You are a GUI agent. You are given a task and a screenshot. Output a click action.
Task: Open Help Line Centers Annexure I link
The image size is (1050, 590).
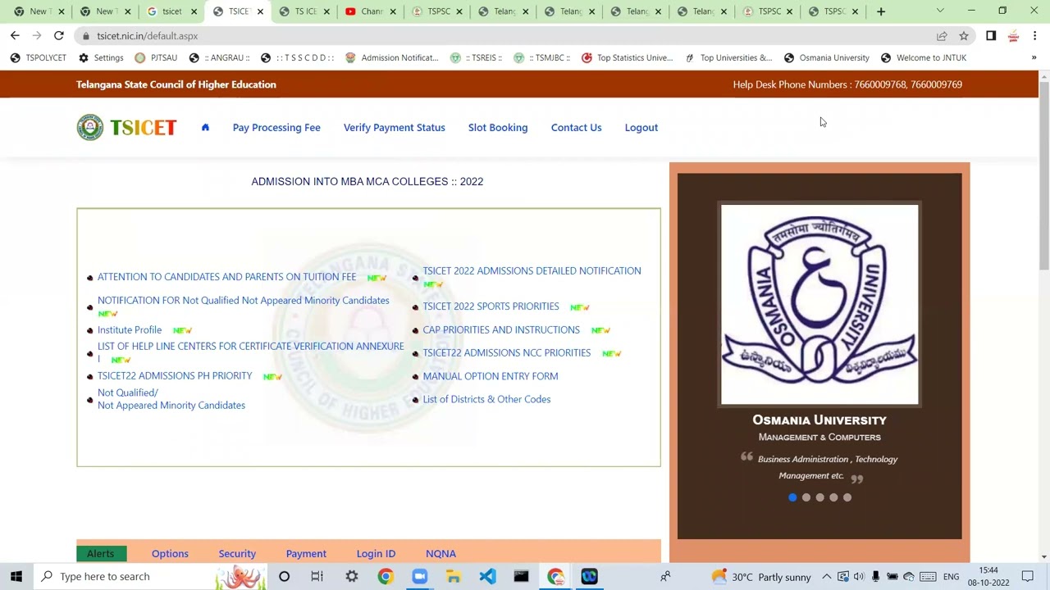tap(250, 352)
